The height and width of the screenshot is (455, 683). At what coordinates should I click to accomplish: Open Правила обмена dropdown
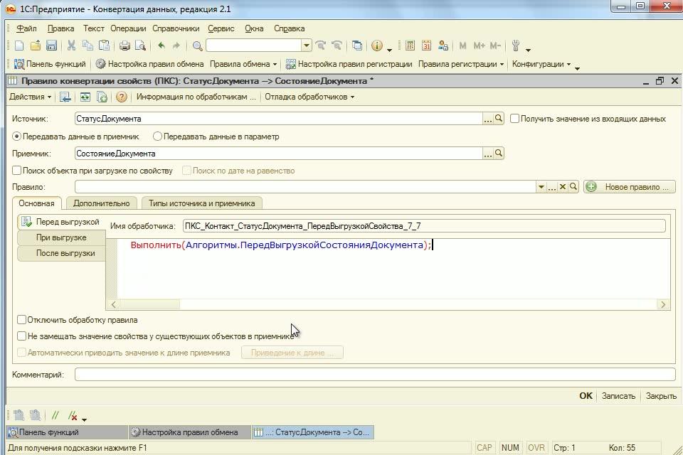243,64
